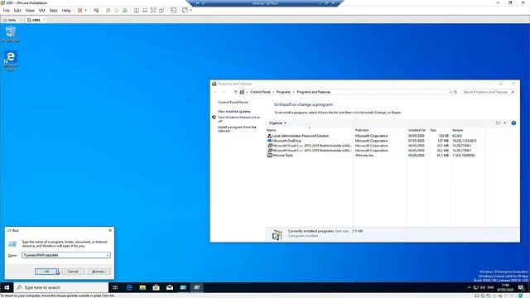Expand the stretch display dropdown arrow

[x=191, y=11]
